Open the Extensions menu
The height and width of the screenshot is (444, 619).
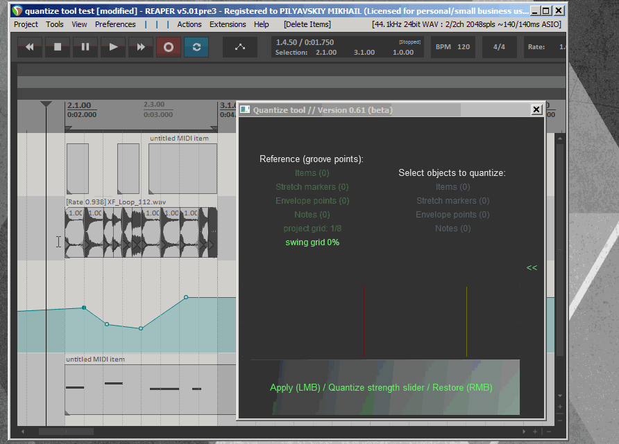point(228,24)
